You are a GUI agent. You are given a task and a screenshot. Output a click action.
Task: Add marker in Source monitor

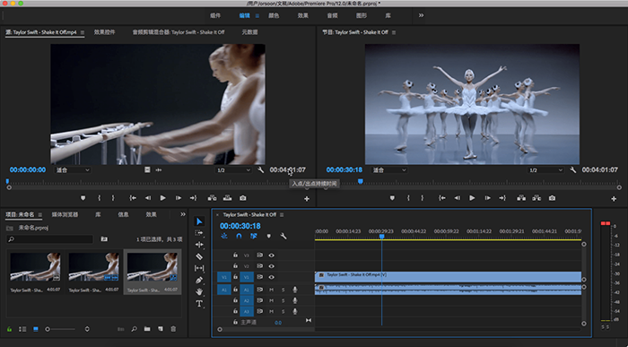click(x=83, y=198)
